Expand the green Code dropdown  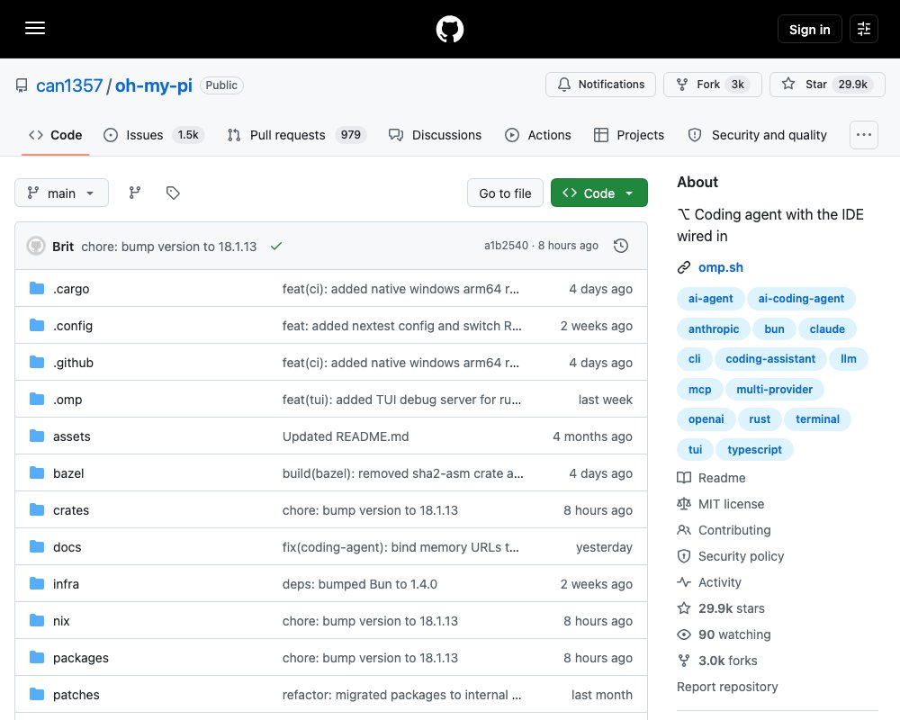point(599,193)
